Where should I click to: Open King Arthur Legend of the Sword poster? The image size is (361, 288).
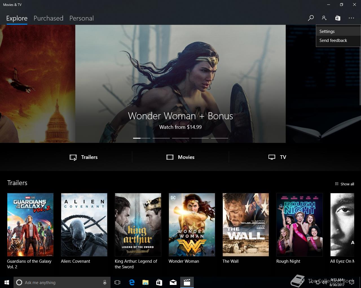pyautogui.click(x=138, y=225)
